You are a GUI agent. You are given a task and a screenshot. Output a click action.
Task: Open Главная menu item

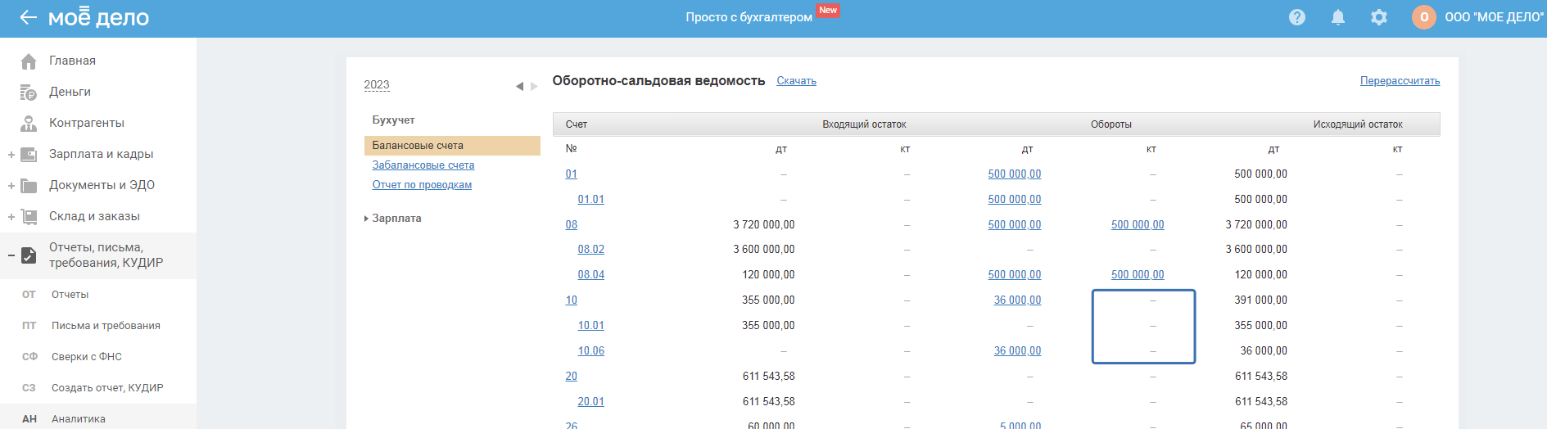(72, 61)
